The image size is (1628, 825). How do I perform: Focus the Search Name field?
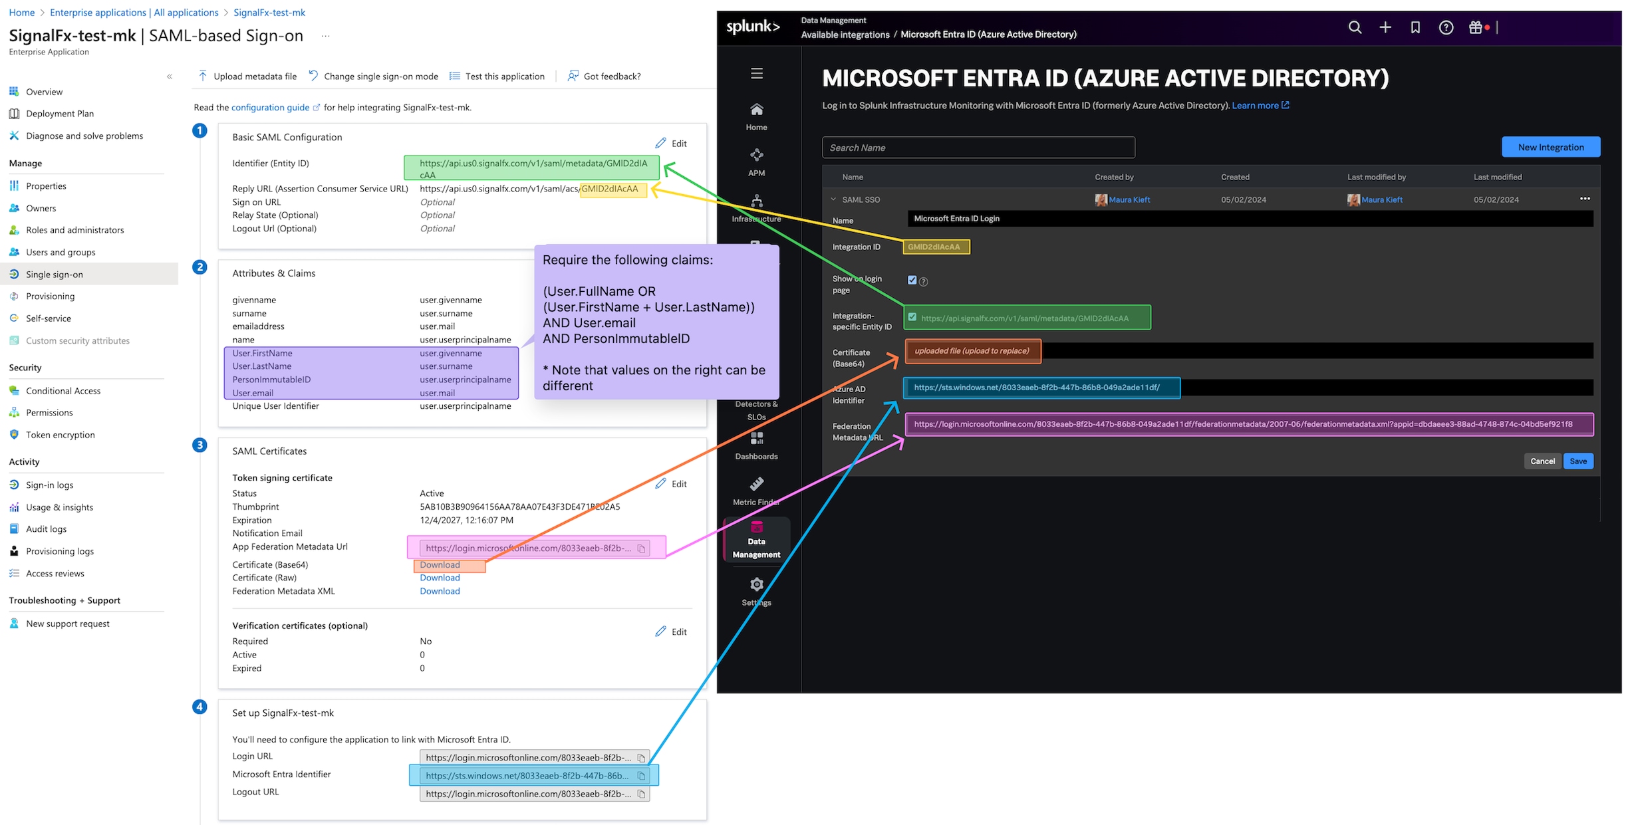click(x=978, y=148)
